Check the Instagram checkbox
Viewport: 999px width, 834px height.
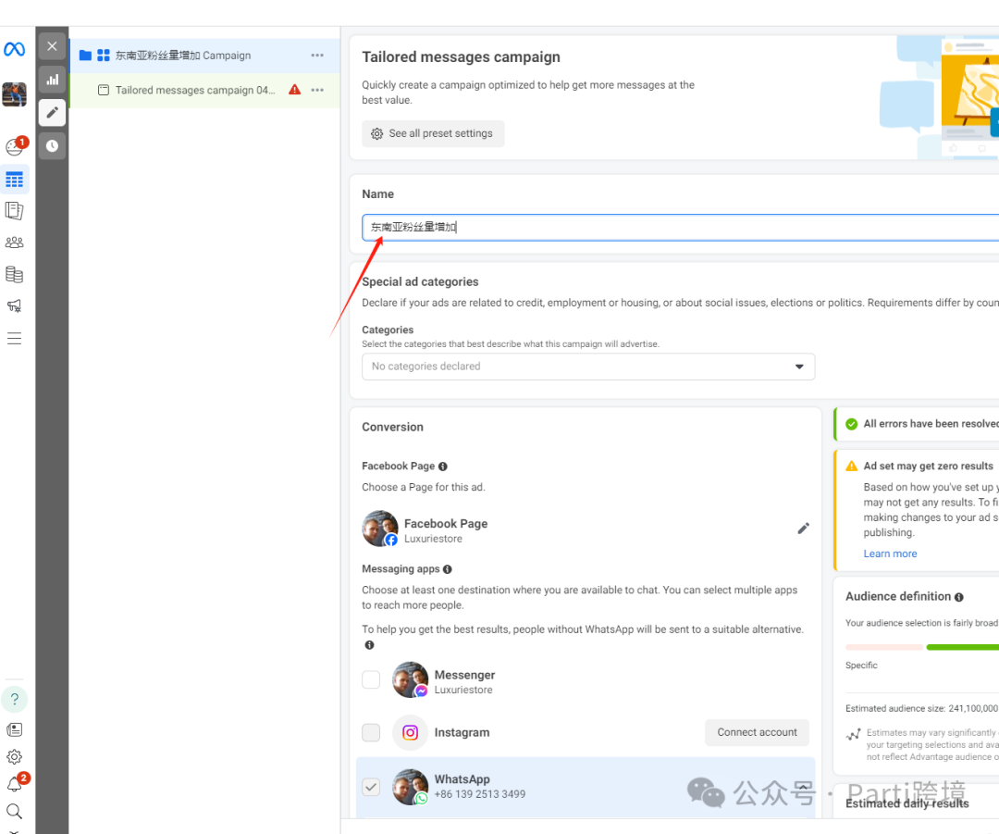click(371, 732)
